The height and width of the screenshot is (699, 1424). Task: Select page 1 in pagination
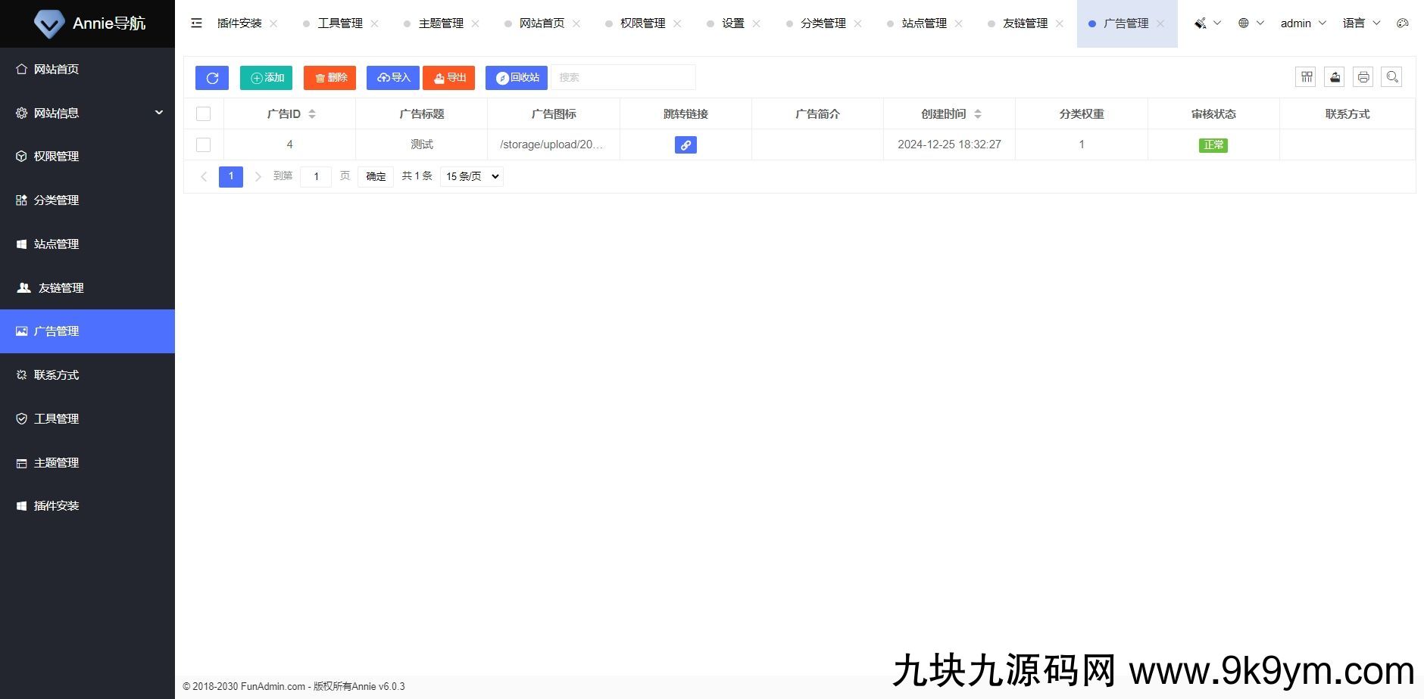tap(231, 176)
